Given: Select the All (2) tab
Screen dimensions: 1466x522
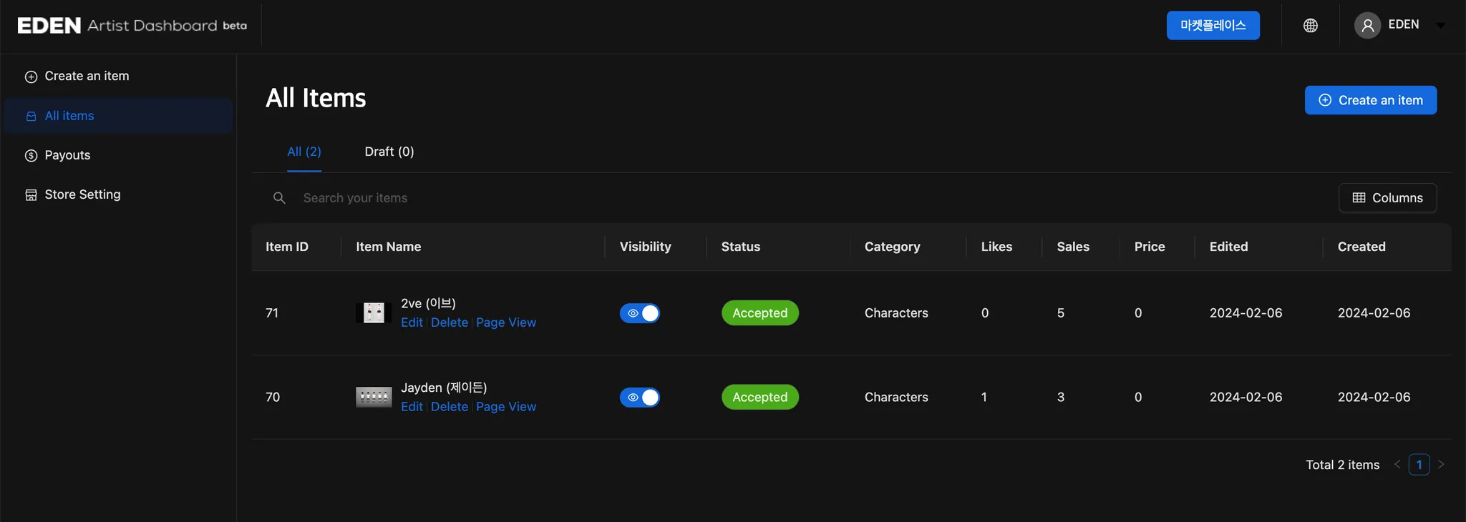Looking at the screenshot, I should 304,152.
